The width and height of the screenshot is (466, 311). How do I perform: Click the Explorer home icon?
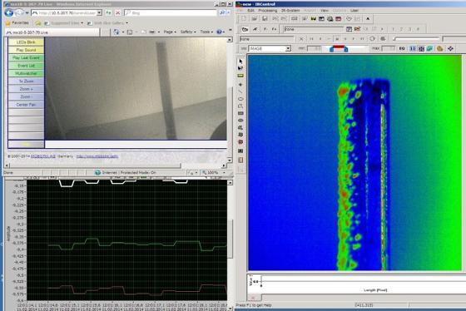pos(116,32)
